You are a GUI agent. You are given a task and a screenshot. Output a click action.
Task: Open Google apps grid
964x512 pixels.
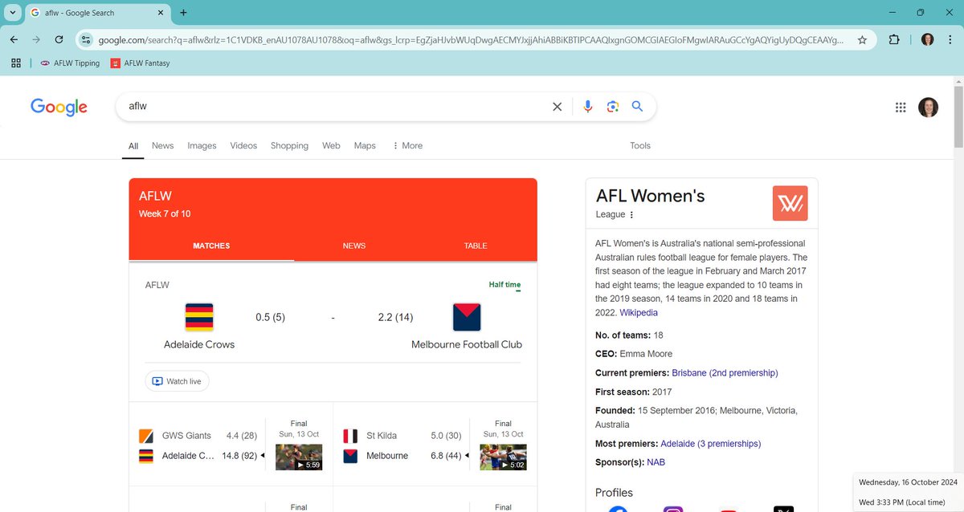click(x=901, y=108)
